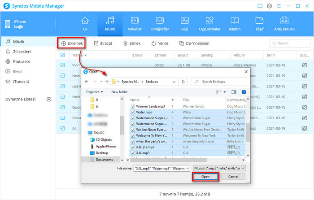Screen dimensions: 314x200
Task: Click the horizontal scrollbar in file list
Action: [x=168, y=160]
